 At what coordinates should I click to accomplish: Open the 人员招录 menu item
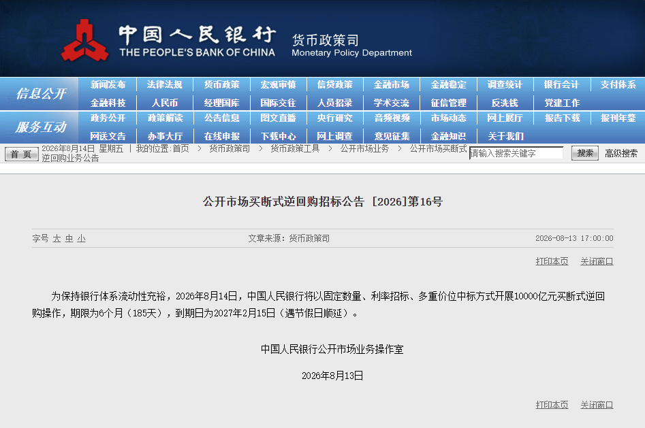335,103
